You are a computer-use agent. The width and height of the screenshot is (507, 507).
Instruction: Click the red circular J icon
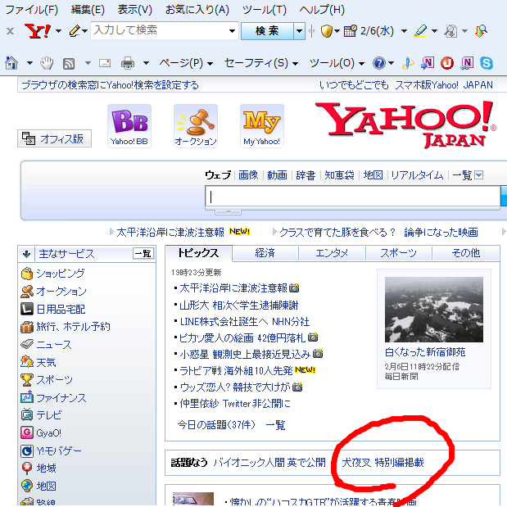447,63
